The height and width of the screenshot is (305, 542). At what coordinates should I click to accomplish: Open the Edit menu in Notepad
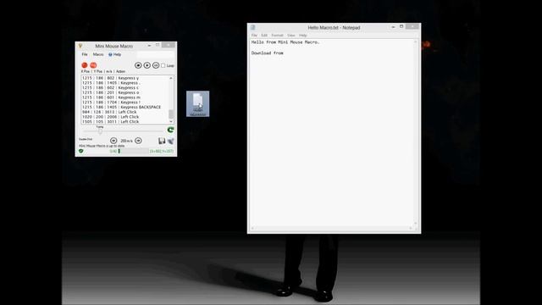tap(264, 36)
